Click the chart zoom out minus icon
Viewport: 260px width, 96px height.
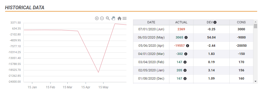[102, 18]
